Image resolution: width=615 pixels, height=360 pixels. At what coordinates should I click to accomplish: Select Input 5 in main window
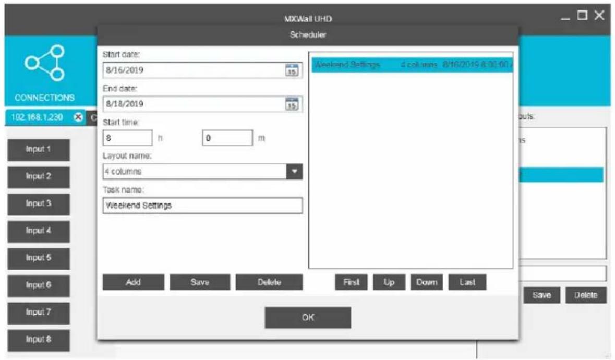[x=39, y=258]
